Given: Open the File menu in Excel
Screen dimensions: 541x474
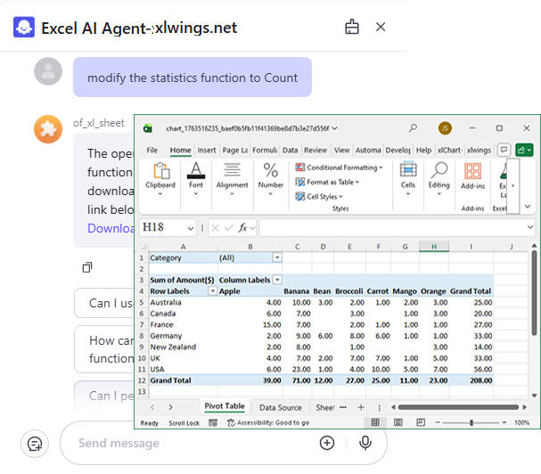Looking at the screenshot, I should 152,150.
